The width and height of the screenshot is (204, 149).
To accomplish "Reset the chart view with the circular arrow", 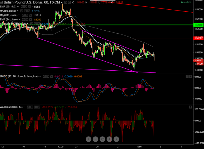I will pos(102,139).
